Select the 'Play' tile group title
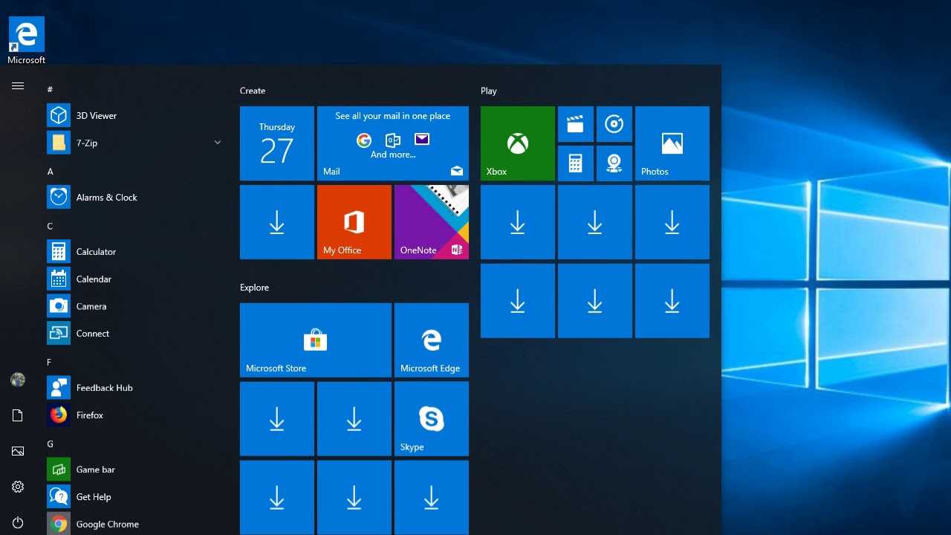951x535 pixels. coord(488,91)
